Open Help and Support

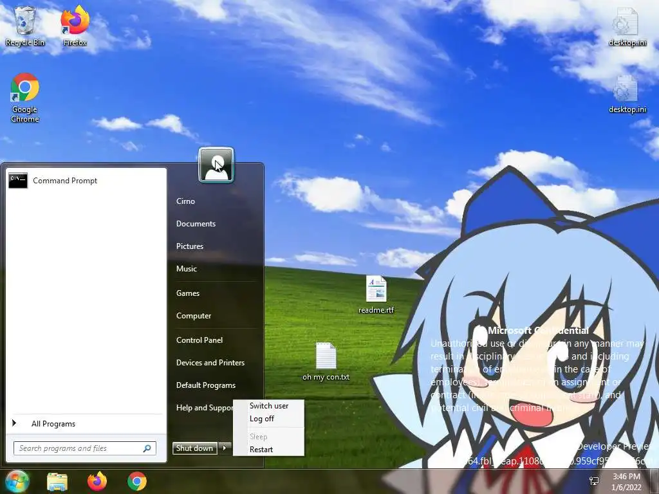click(204, 408)
